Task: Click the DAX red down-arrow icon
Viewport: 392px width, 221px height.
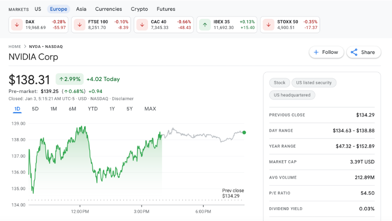Action: point(17,25)
